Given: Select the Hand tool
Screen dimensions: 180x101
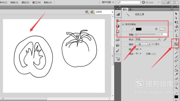Looking at the screenshot, I should 176,83.
